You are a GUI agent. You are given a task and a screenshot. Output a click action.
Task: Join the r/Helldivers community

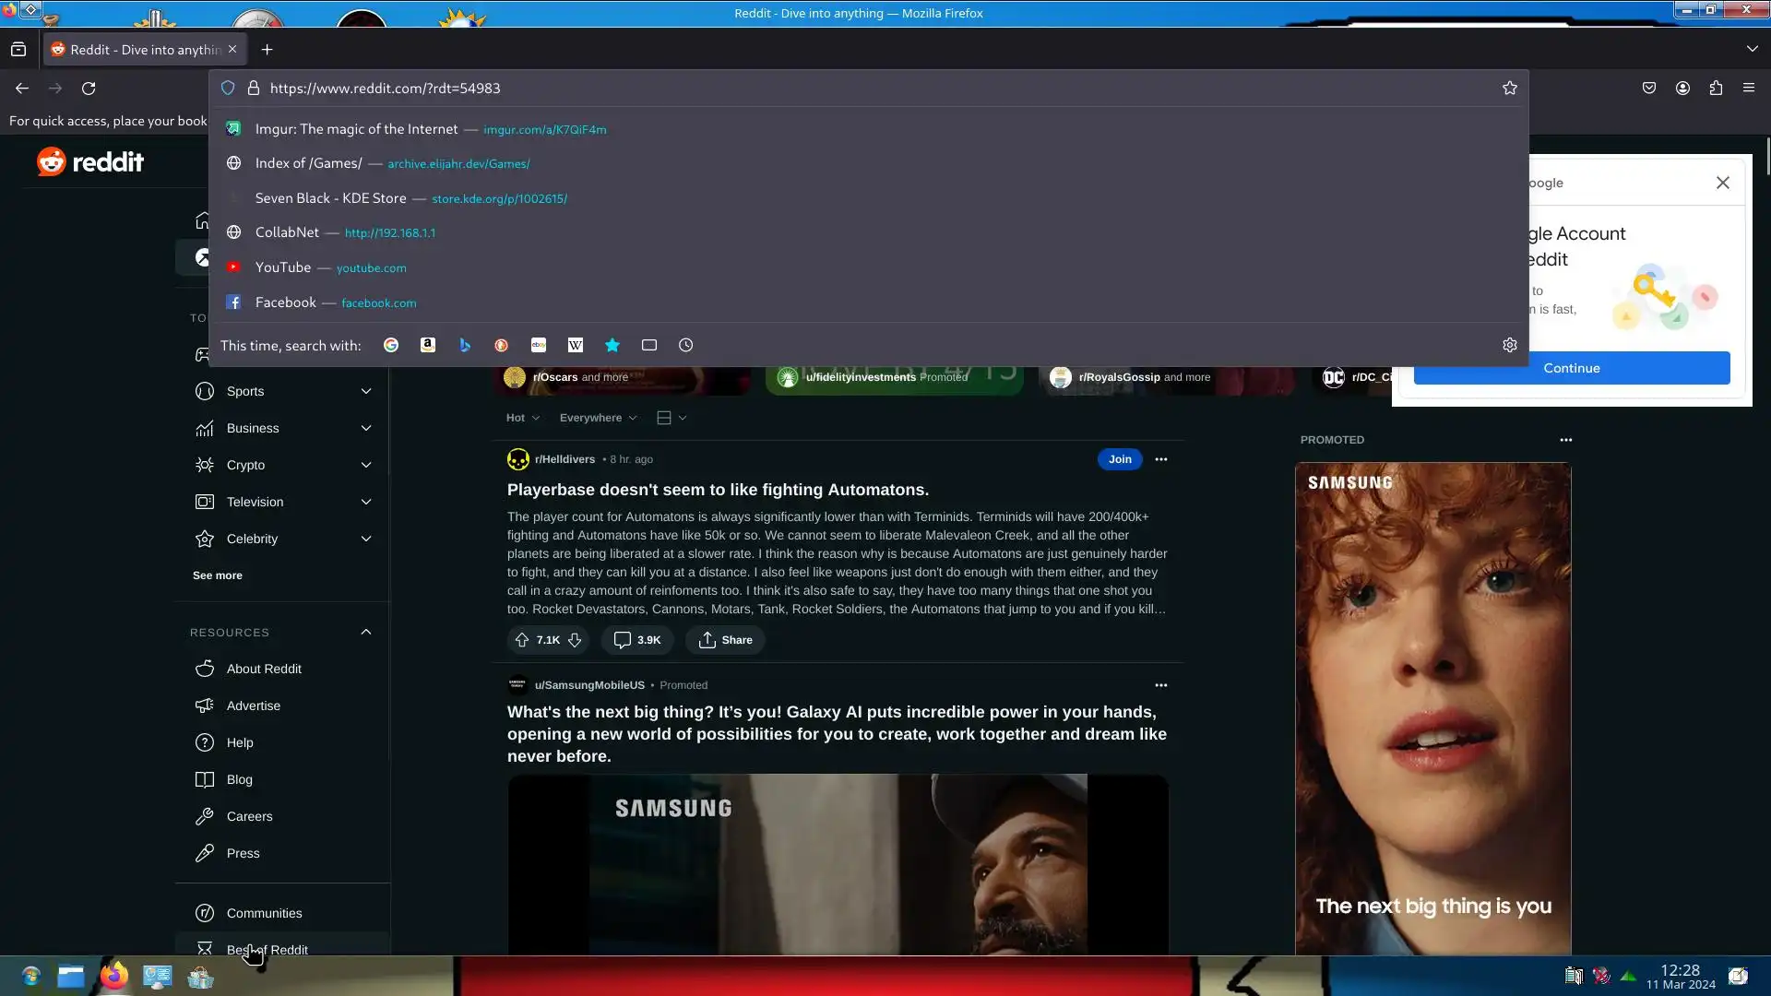(x=1120, y=459)
